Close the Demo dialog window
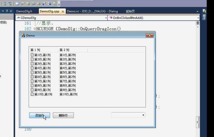Image resolution: width=214 pixels, height=137 pixels. (150, 36)
